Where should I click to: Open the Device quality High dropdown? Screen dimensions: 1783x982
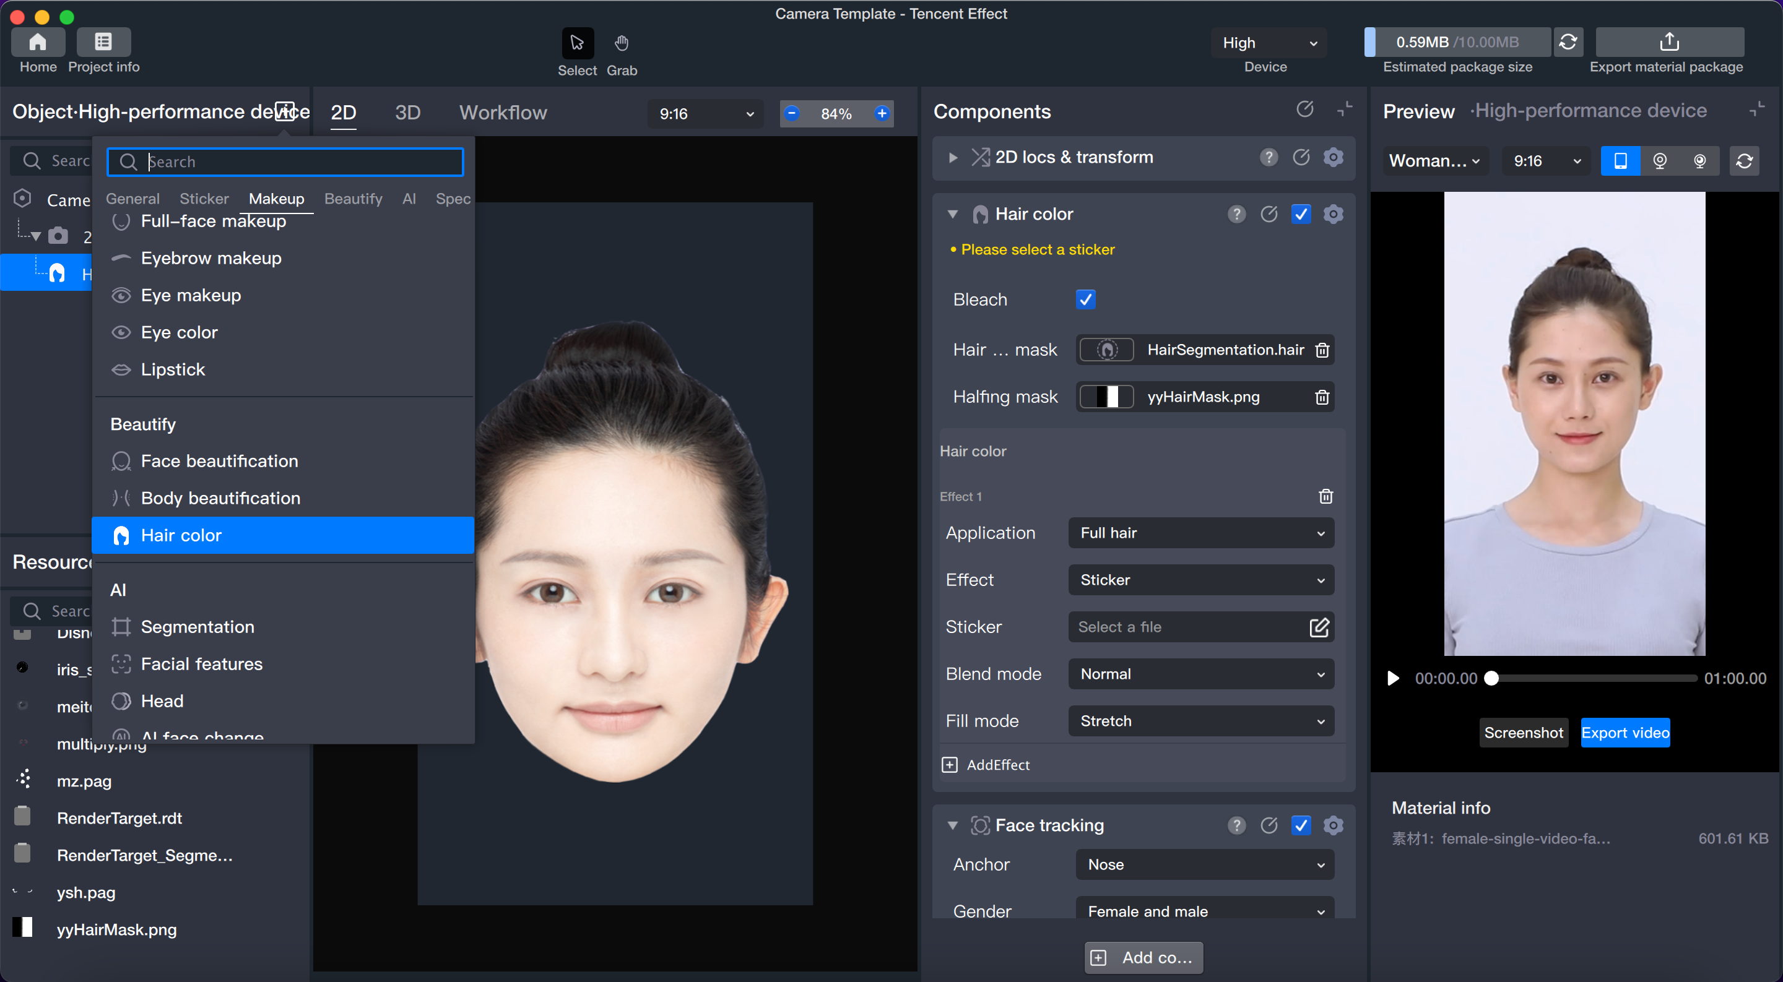(1269, 43)
